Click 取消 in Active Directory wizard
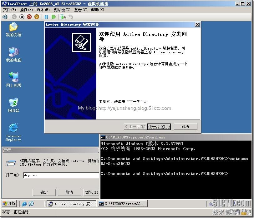This screenshot has height=218, width=254. point(185,127)
